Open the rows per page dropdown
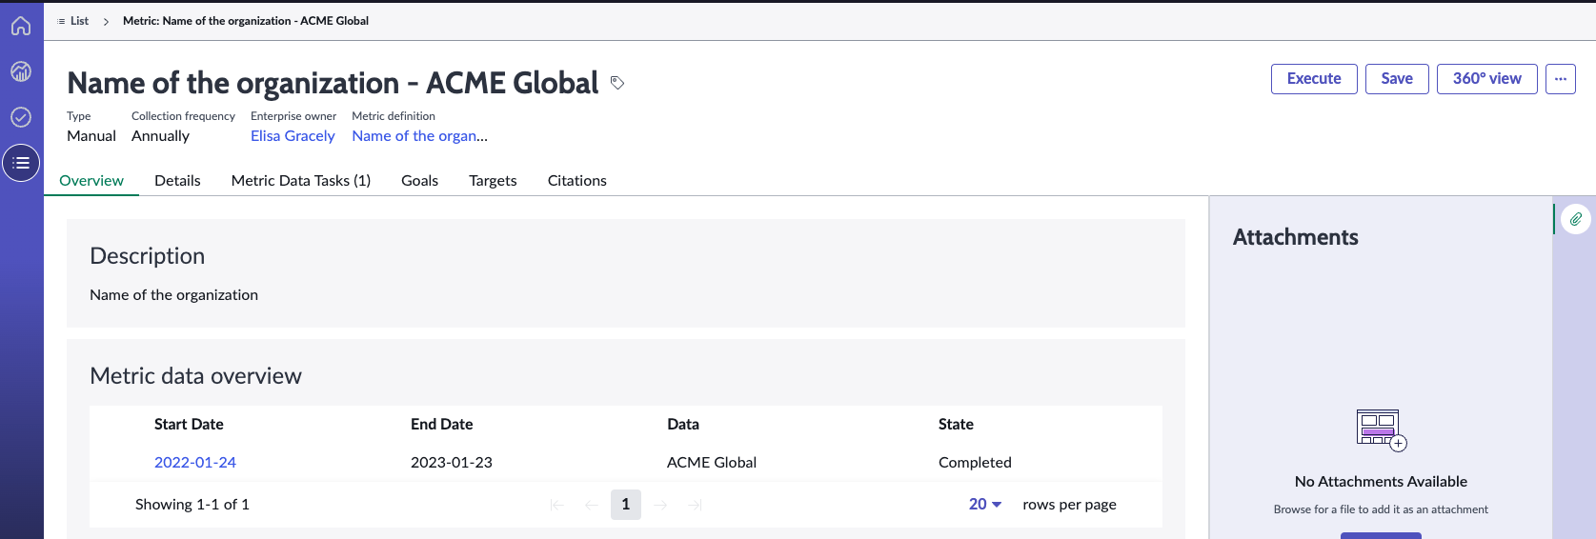Image resolution: width=1596 pixels, height=539 pixels. [x=985, y=505]
